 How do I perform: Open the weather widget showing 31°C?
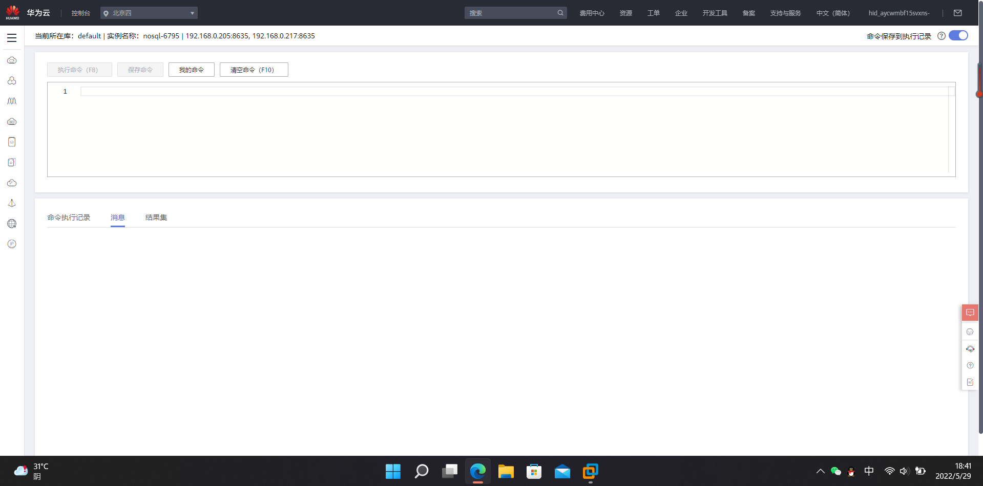31,471
